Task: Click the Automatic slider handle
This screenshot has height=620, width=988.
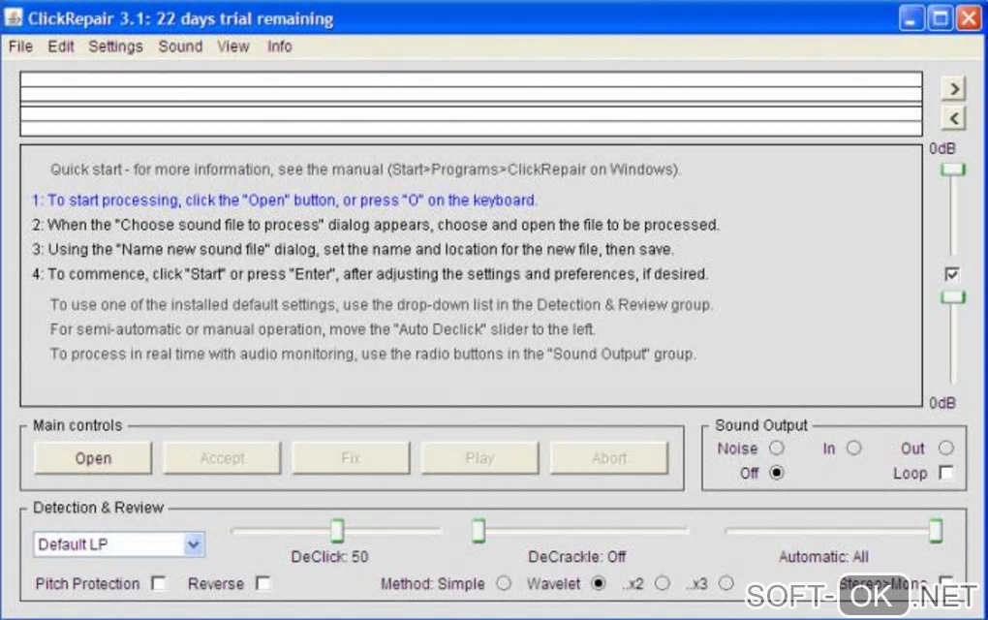Action: pyautogui.click(x=936, y=531)
